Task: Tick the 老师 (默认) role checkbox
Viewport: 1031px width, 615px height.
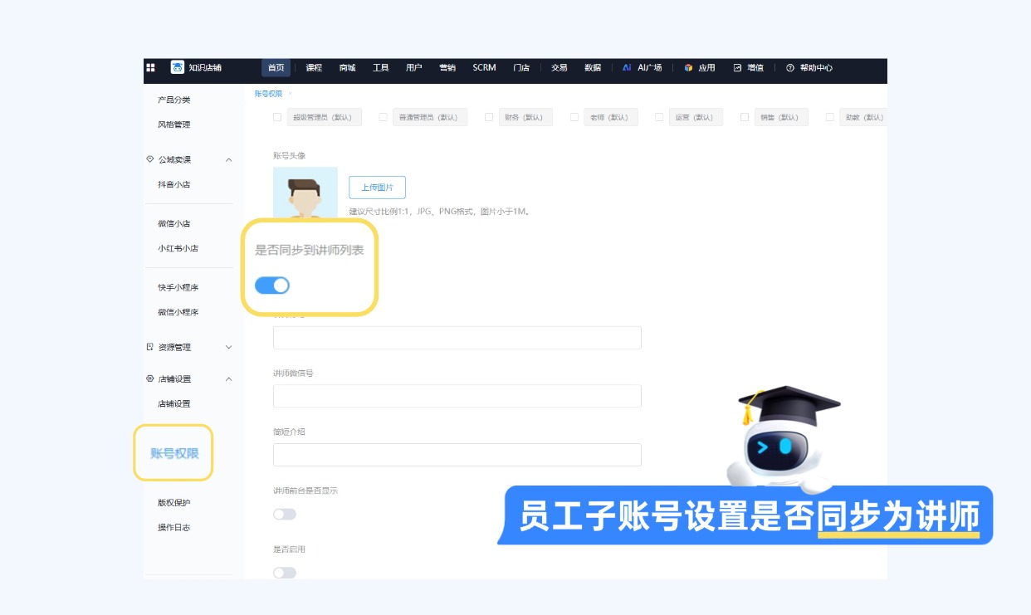Action: pos(574,117)
